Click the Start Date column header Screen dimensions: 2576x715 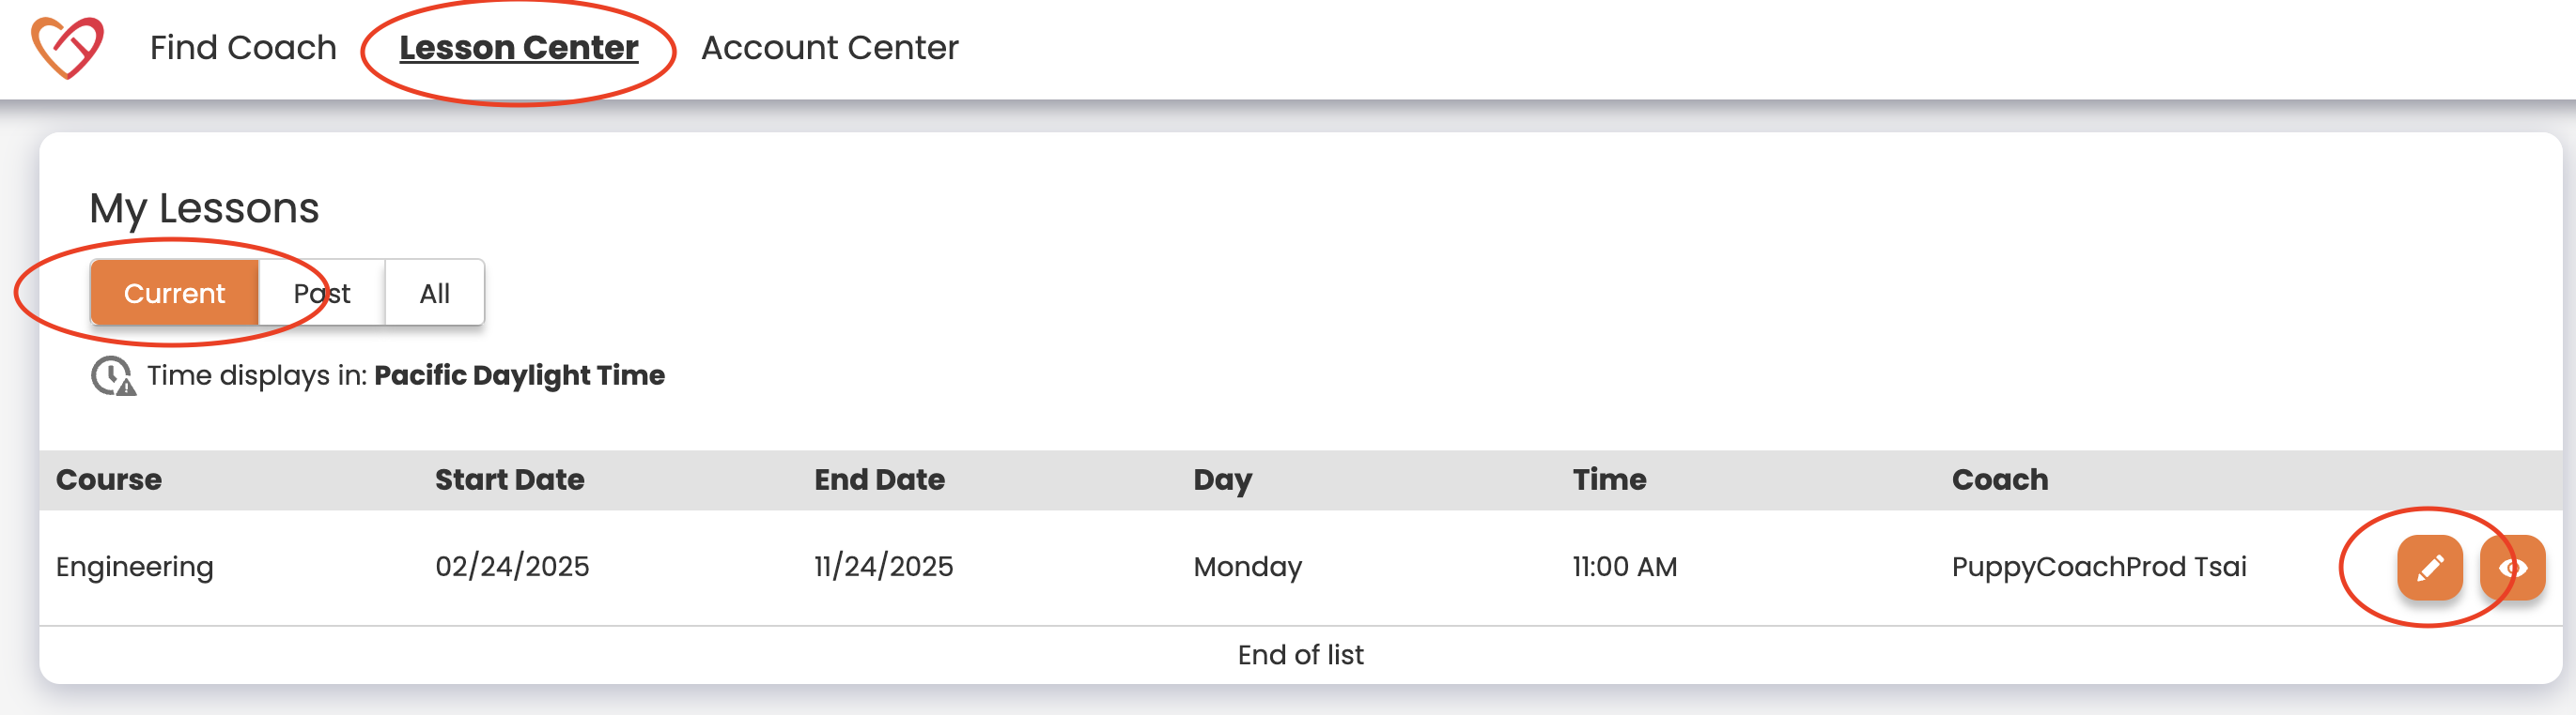pyautogui.click(x=509, y=479)
